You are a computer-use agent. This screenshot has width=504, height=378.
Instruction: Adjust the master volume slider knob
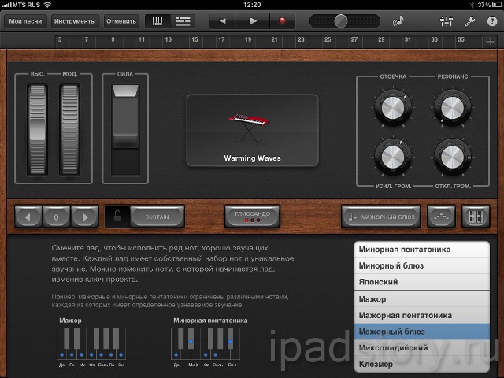pos(341,21)
